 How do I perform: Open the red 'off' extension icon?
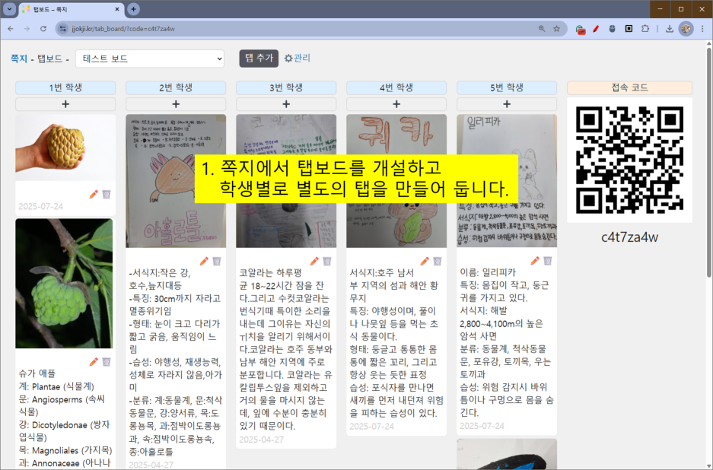581,29
